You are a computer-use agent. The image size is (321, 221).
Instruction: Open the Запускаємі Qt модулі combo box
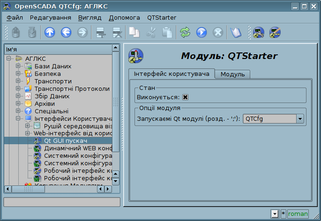click(273, 118)
